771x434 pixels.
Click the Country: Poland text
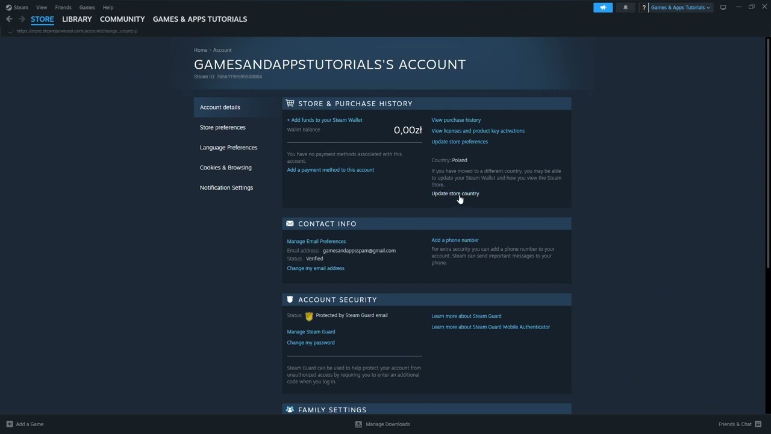click(449, 160)
